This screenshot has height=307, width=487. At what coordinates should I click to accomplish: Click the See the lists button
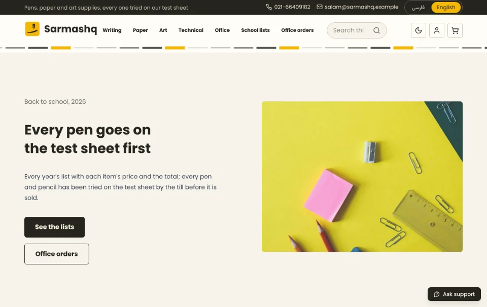55,227
